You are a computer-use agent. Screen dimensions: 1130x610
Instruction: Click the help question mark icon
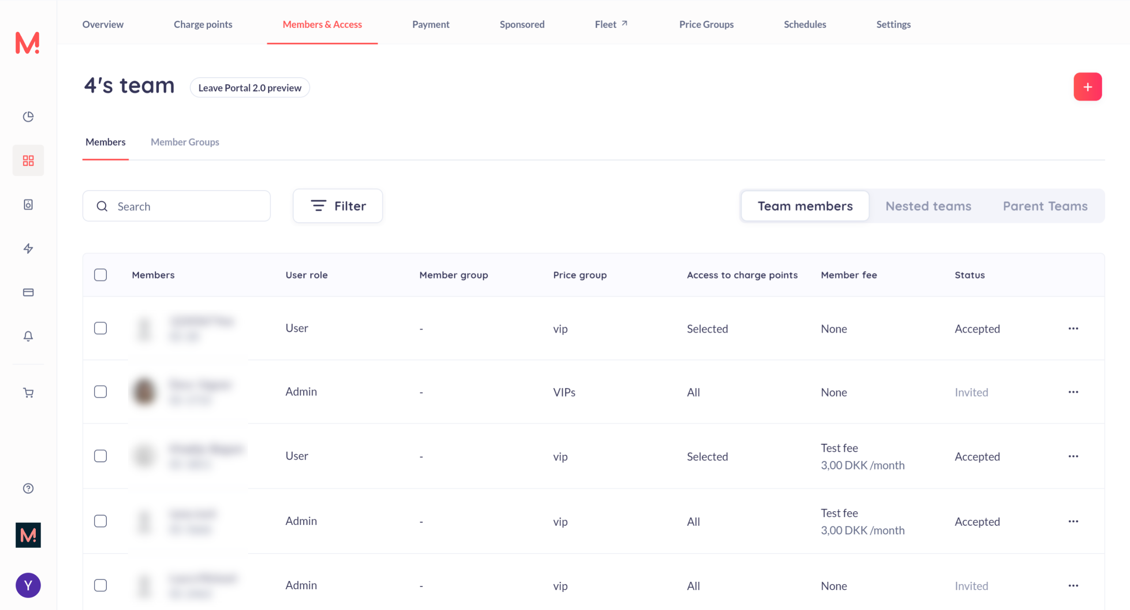click(28, 488)
